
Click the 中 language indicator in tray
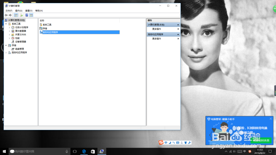[245, 151]
